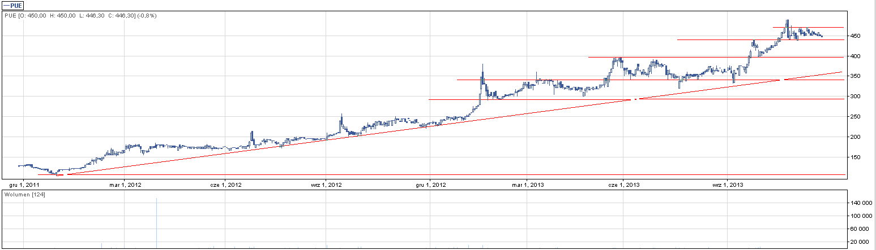Click the 450 price axis label

pos(856,36)
